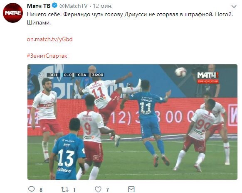
Task: Click the reply count 8
Action: pyautogui.click(x=41, y=190)
